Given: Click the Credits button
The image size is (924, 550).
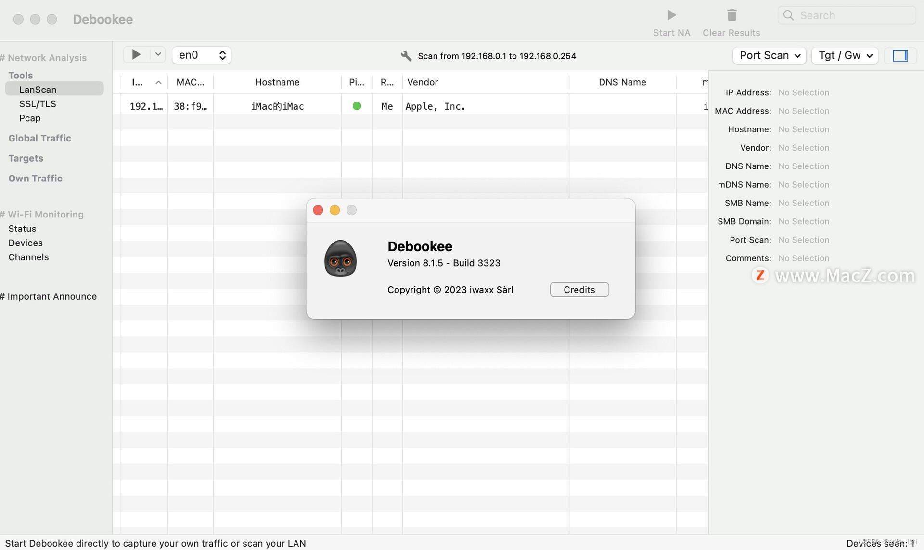Looking at the screenshot, I should [x=579, y=290].
